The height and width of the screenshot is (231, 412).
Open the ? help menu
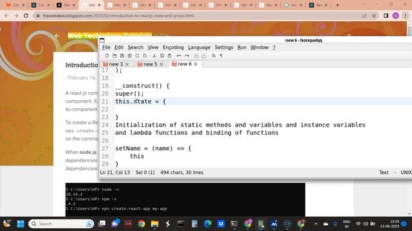tap(274, 47)
